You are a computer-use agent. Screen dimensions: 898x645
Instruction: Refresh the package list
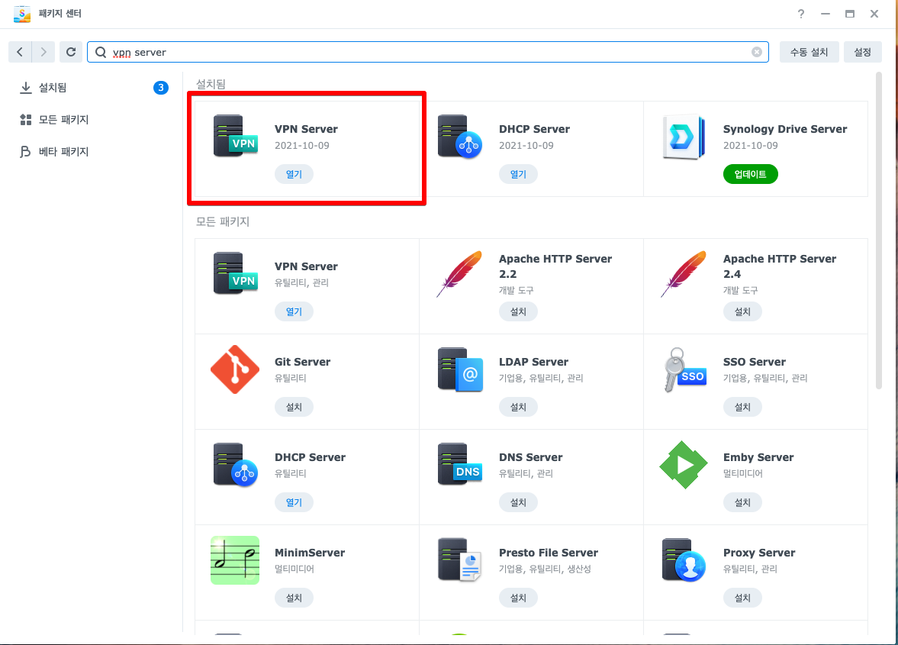point(71,52)
